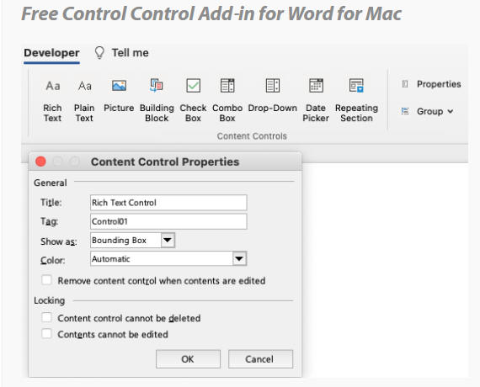Image resolution: width=480 pixels, height=387 pixels.
Task: Check Contents cannot be edited
Action: point(47,333)
